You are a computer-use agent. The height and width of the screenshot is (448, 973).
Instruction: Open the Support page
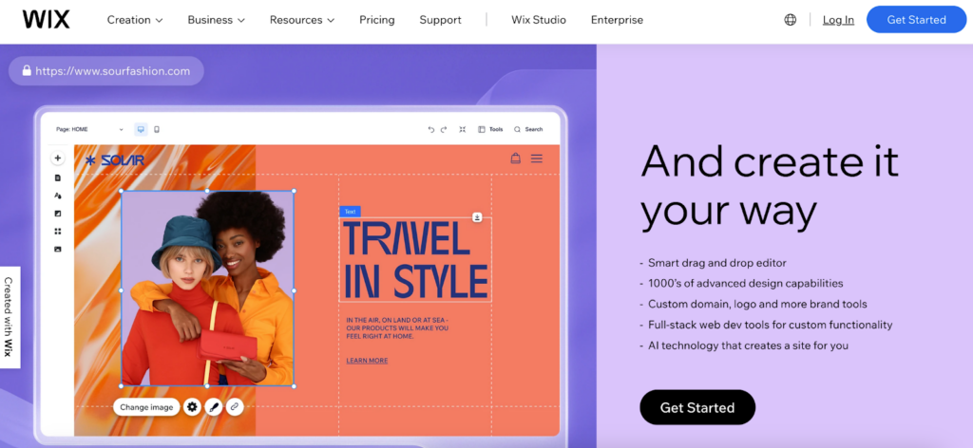coord(440,20)
